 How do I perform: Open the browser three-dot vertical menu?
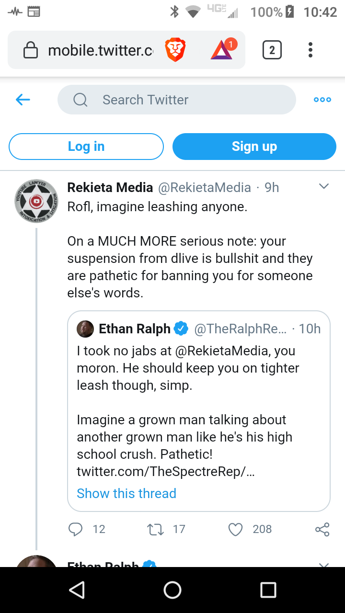(310, 50)
